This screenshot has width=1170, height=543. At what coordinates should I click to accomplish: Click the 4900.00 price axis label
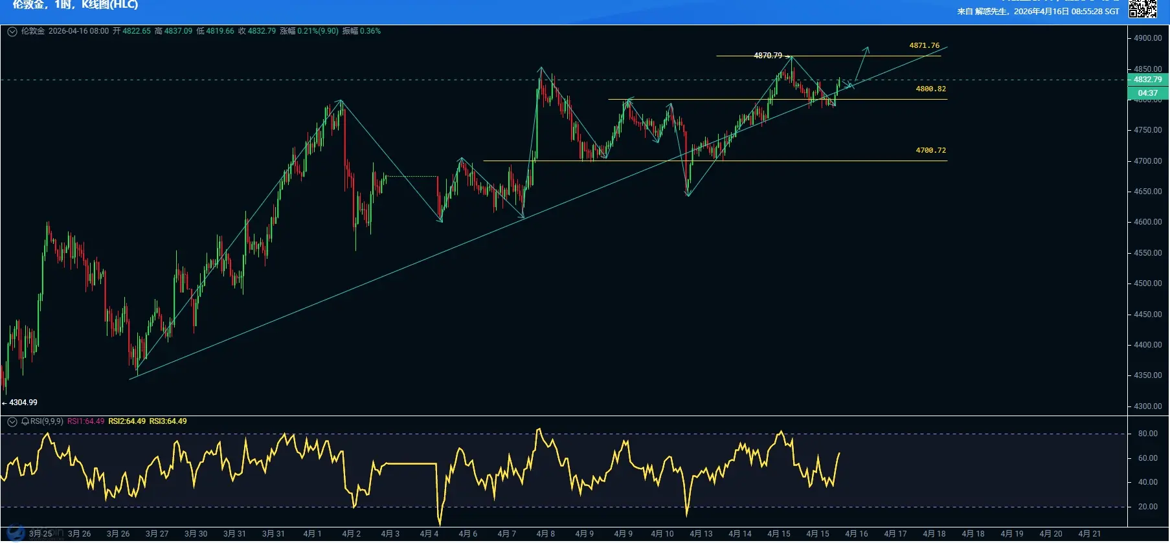pos(1147,38)
